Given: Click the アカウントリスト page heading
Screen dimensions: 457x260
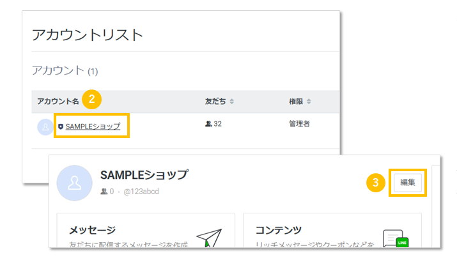Looking at the screenshot, I should (x=88, y=34).
